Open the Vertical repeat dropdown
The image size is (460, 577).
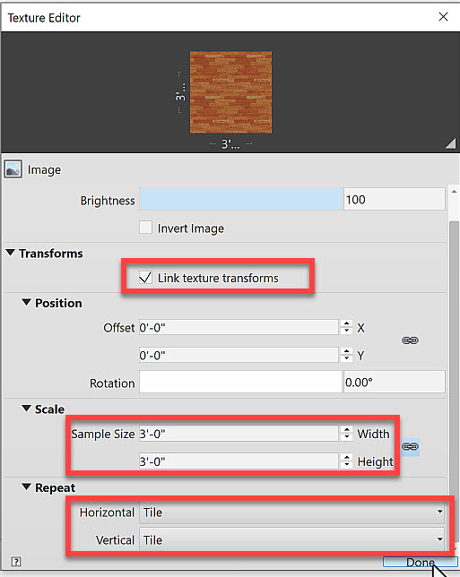point(291,539)
